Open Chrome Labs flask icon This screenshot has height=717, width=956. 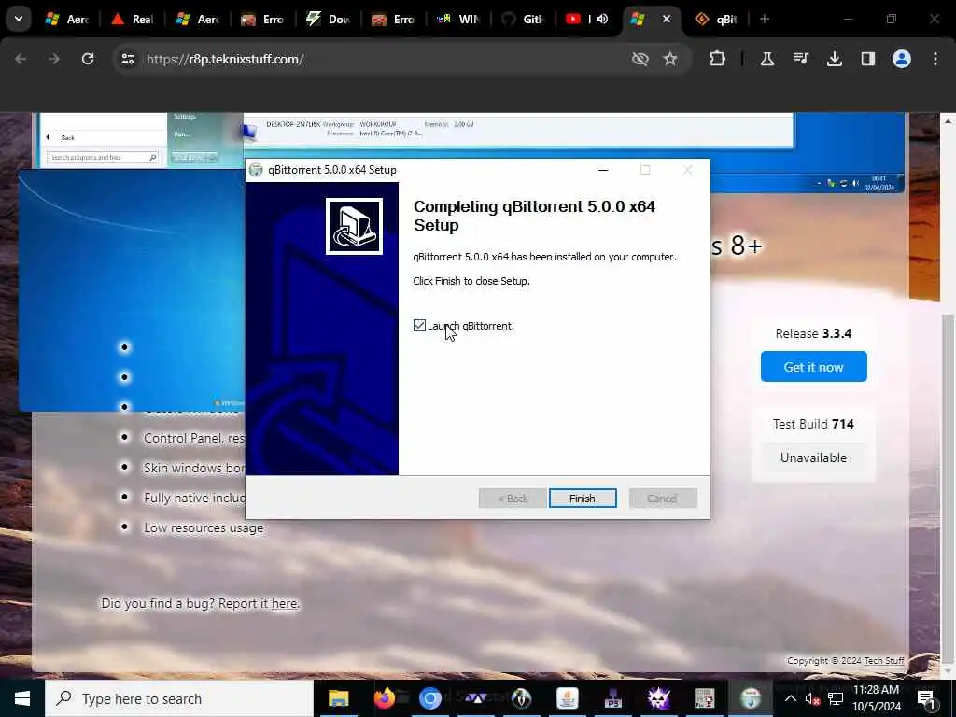pyautogui.click(x=767, y=59)
